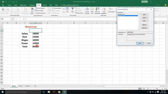Click Summary in Scenario Manager
Screen dimensions: 168x94
point(145,28)
